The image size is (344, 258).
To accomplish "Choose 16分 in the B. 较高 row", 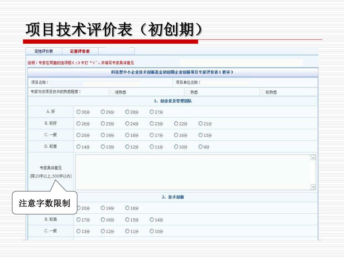I will point(103,219).
